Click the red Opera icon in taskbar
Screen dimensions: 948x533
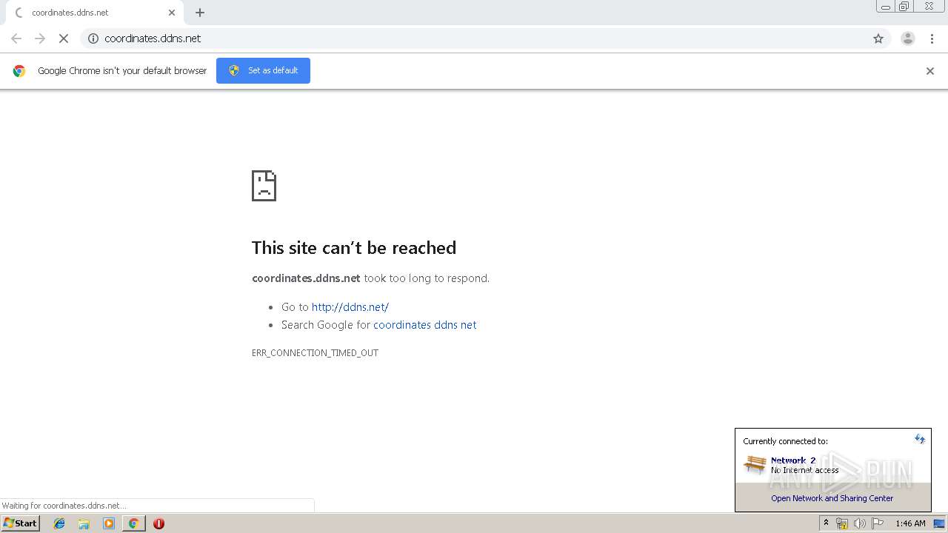click(158, 523)
